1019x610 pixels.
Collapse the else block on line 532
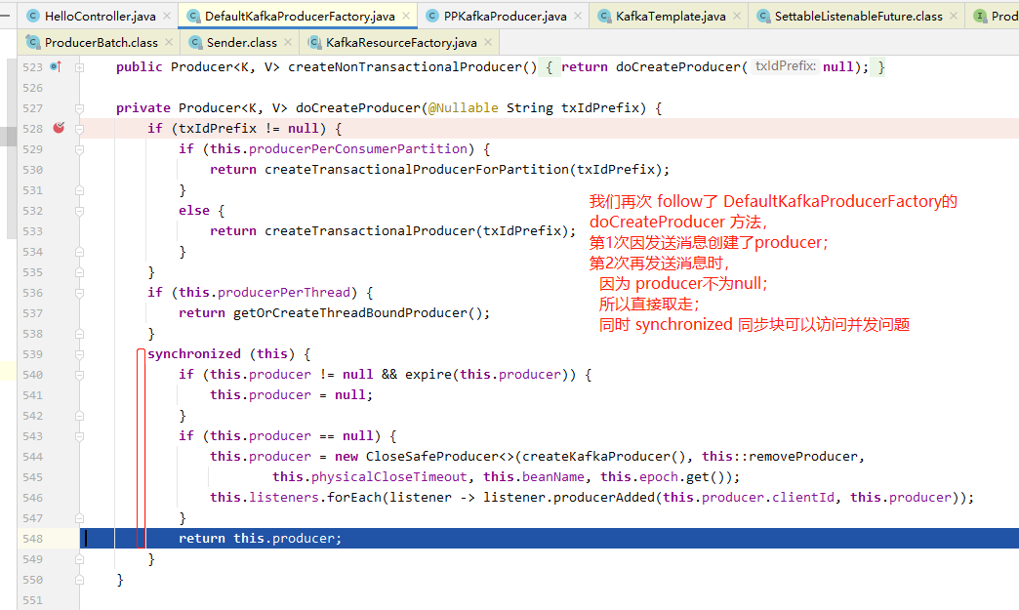(x=79, y=211)
